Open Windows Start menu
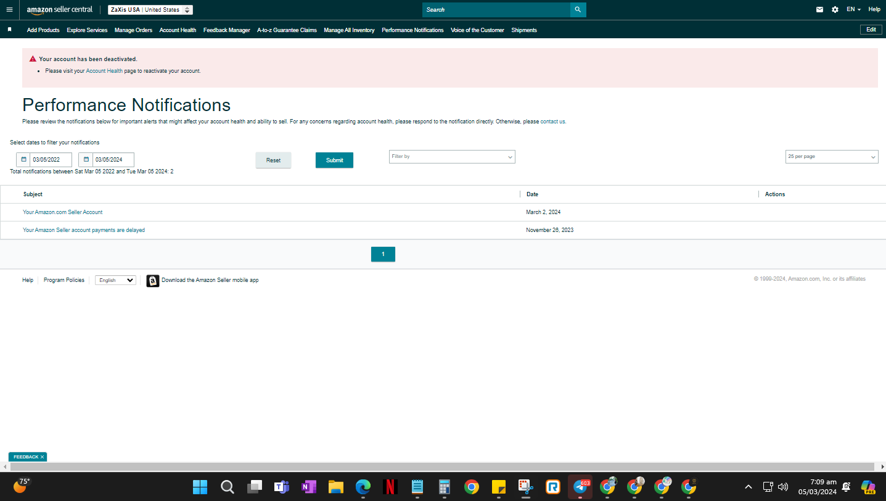This screenshot has height=501, width=886. 200,487
